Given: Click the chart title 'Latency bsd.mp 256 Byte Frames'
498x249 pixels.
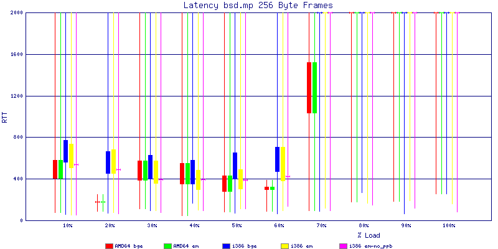Looking at the screenshot, I should click(258, 5).
